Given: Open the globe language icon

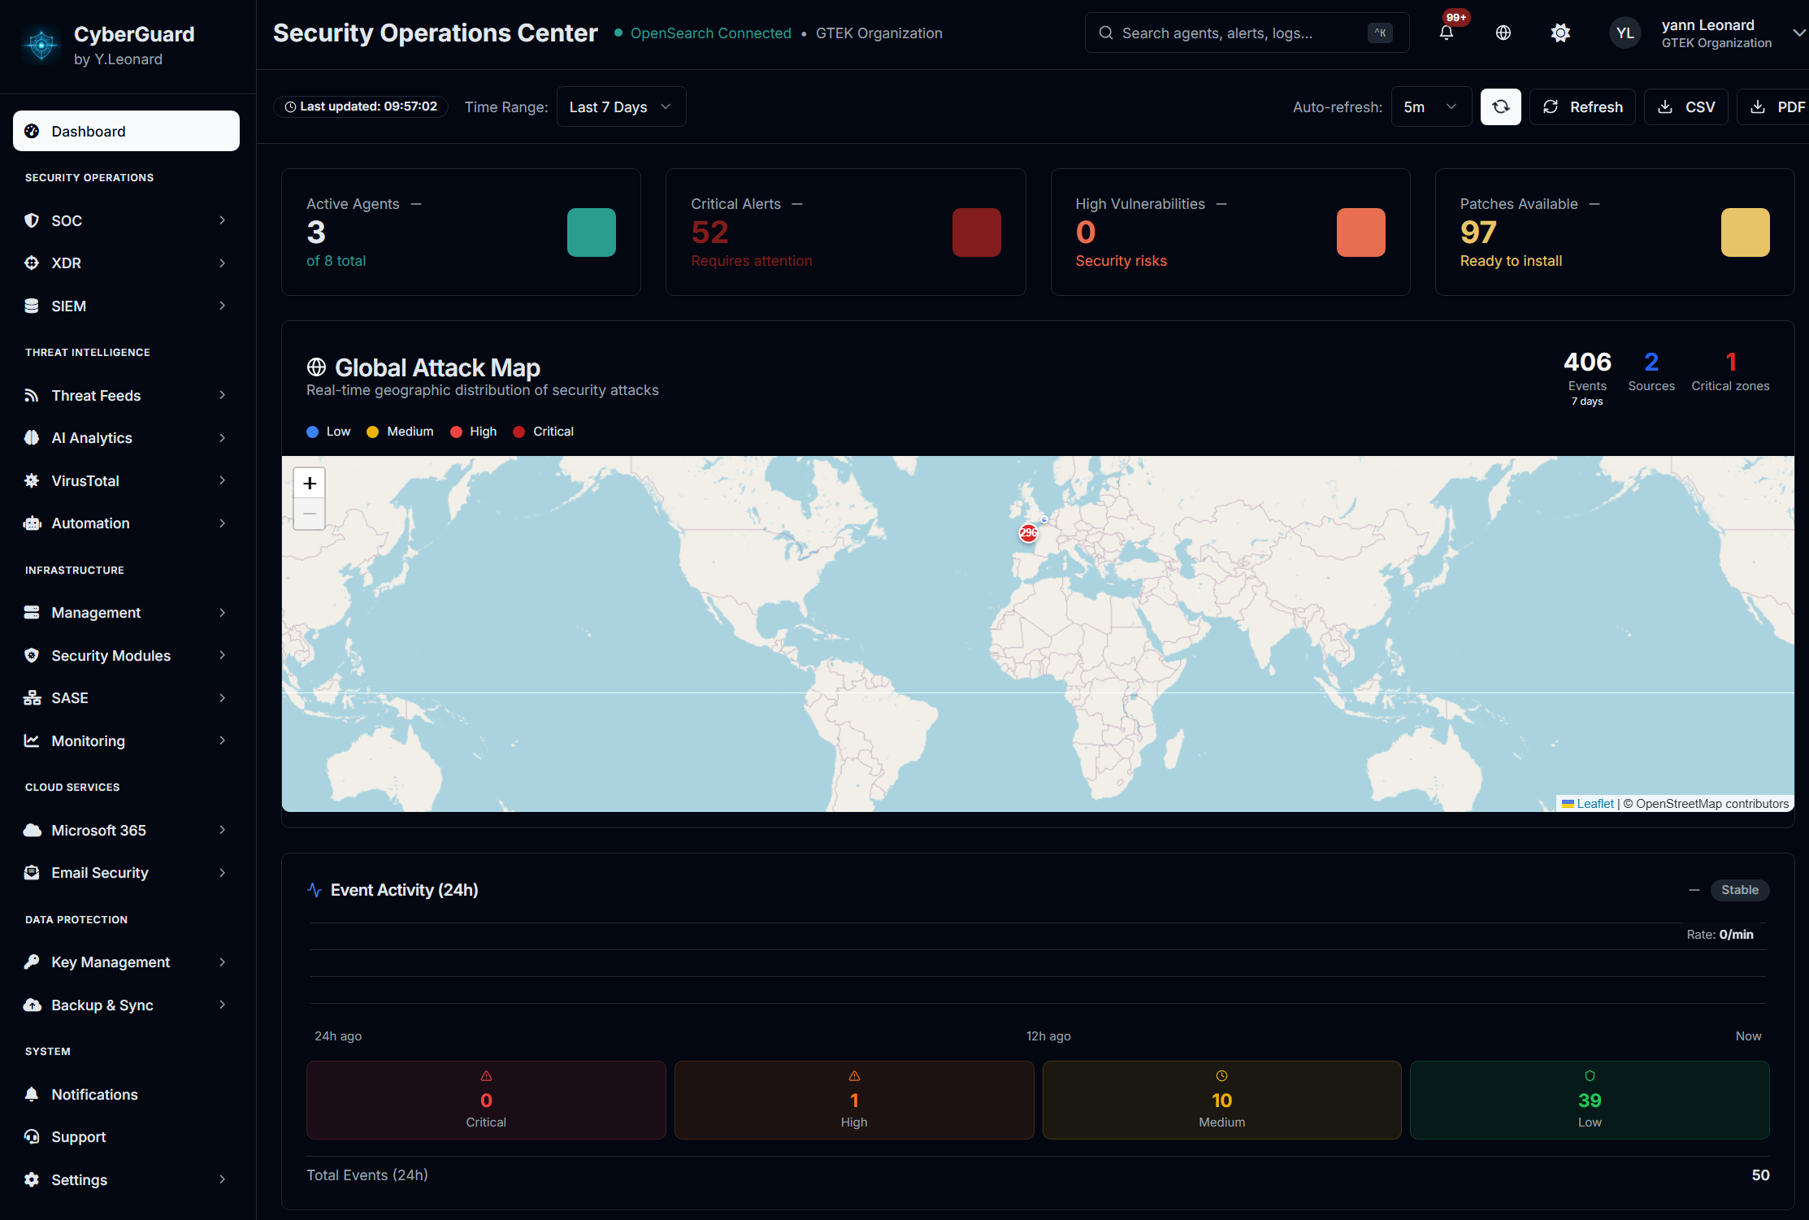Looking at the screenshot, I should 1503,33.
